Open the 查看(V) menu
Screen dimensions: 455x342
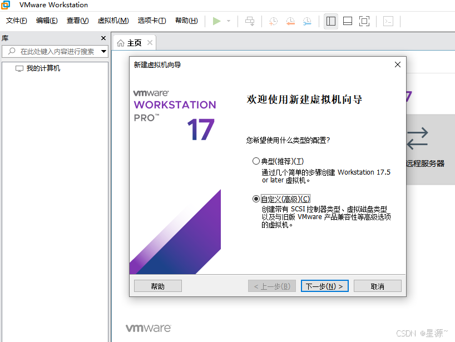click(77, 21)
